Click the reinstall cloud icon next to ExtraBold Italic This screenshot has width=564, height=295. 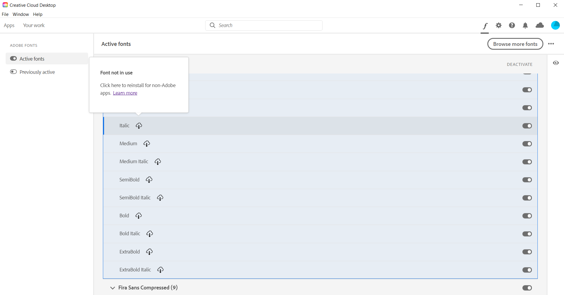tap(160, 270)
